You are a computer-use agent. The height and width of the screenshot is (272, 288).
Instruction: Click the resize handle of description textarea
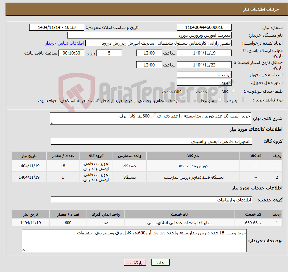click(52, 123)
